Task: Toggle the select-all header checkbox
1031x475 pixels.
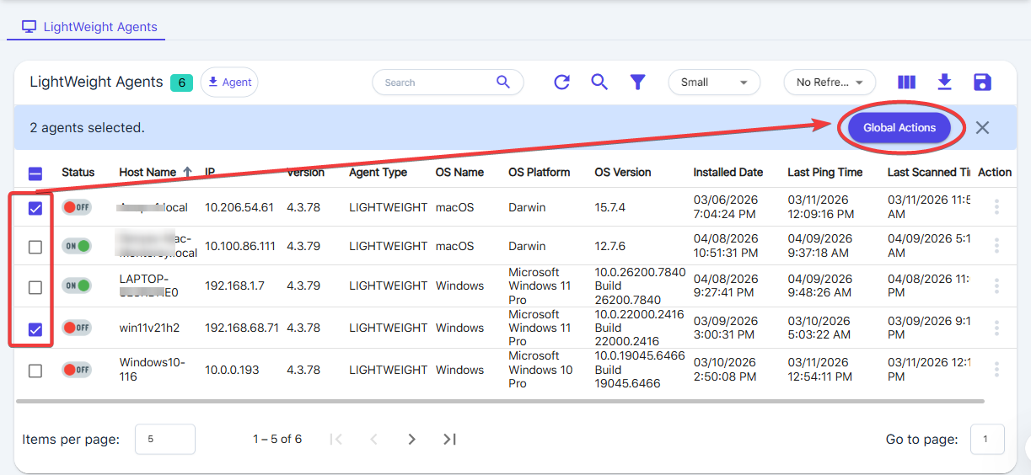Action: tap(35, 173)
